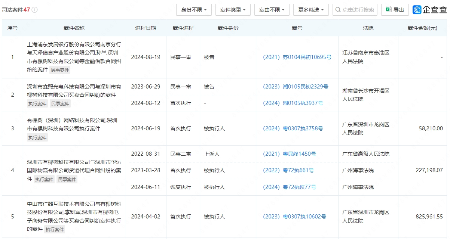Open case number (2024)粤72执恢77号
The image size is (450, 239).
[290, 187]
